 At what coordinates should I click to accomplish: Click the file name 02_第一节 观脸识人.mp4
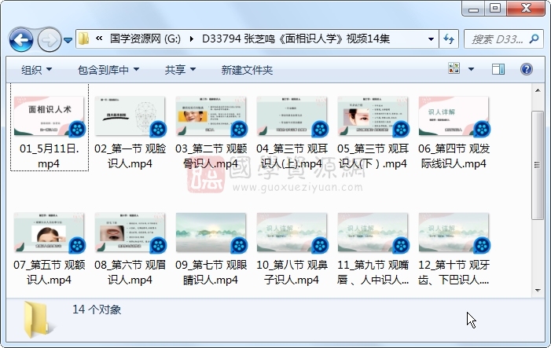click(130, 156)
